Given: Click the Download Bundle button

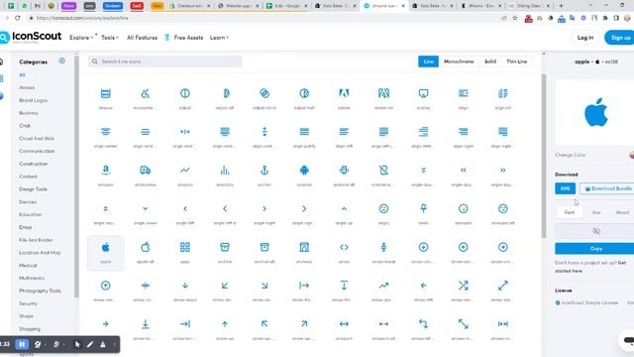Looking at the screenshot, I should (607, 188).
